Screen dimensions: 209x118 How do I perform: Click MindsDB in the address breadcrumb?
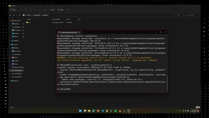click(45, 15)
